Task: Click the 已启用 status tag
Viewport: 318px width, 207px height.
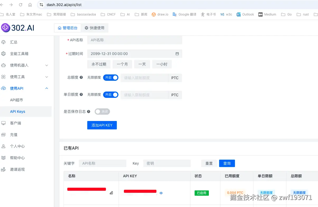Action: [202, 193]
